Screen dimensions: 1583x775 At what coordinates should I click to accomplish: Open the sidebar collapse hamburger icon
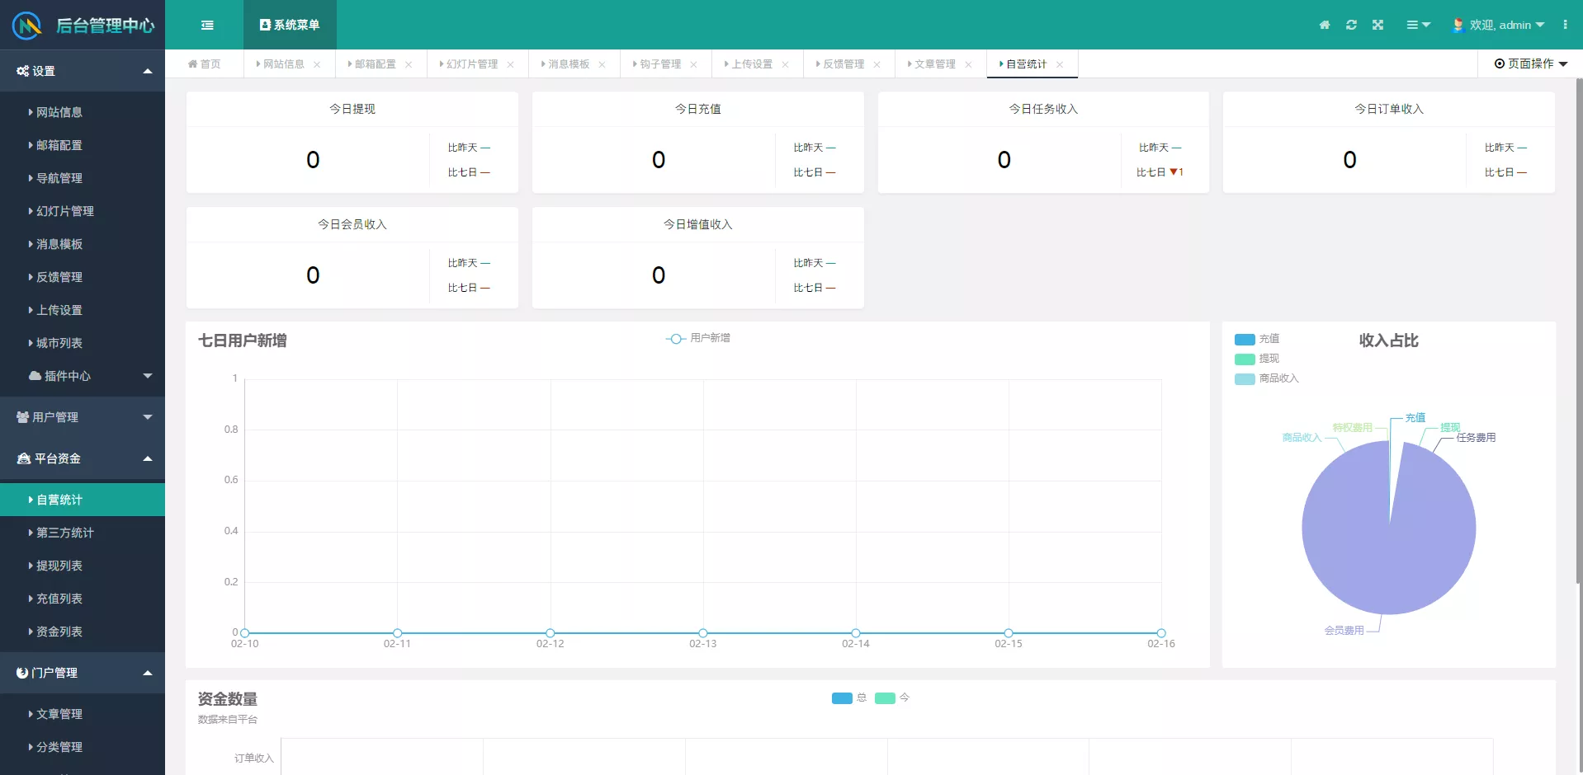pos(207,25)
